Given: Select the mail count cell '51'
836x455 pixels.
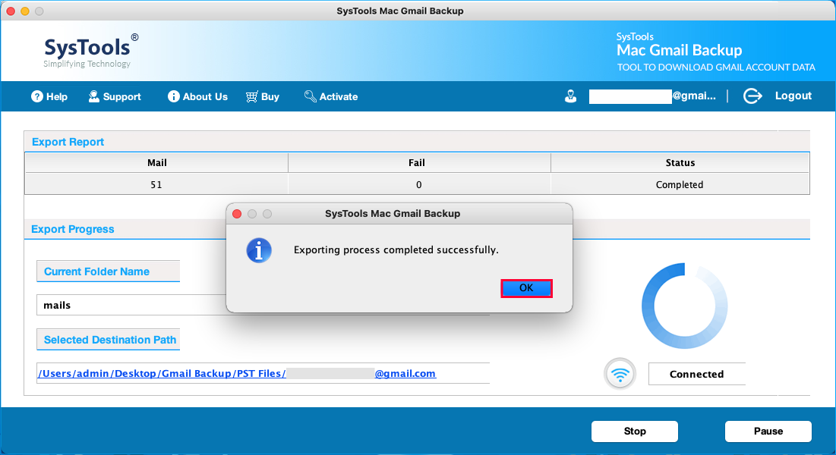Looking at the screenshot, I should coord(156,184).
